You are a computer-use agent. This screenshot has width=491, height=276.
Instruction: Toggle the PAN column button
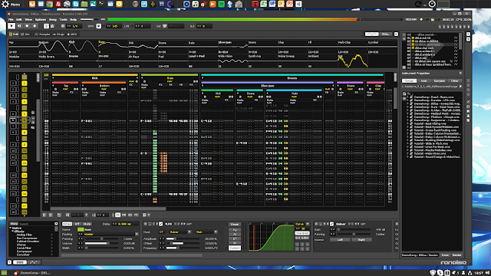[124, 215]
